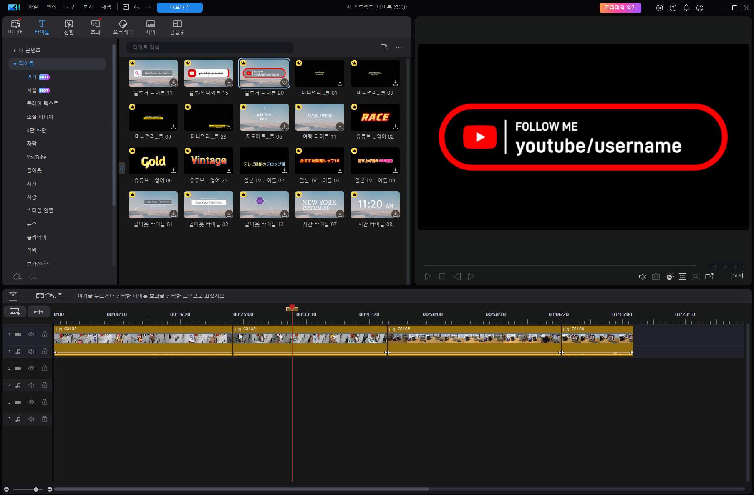The width and height of the screenshot is (754, 495).
Task: Select the 소셜 미디어 category
Action: point(40,117)
